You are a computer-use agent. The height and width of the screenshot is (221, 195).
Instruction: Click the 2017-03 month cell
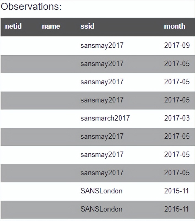coord(177,118)
